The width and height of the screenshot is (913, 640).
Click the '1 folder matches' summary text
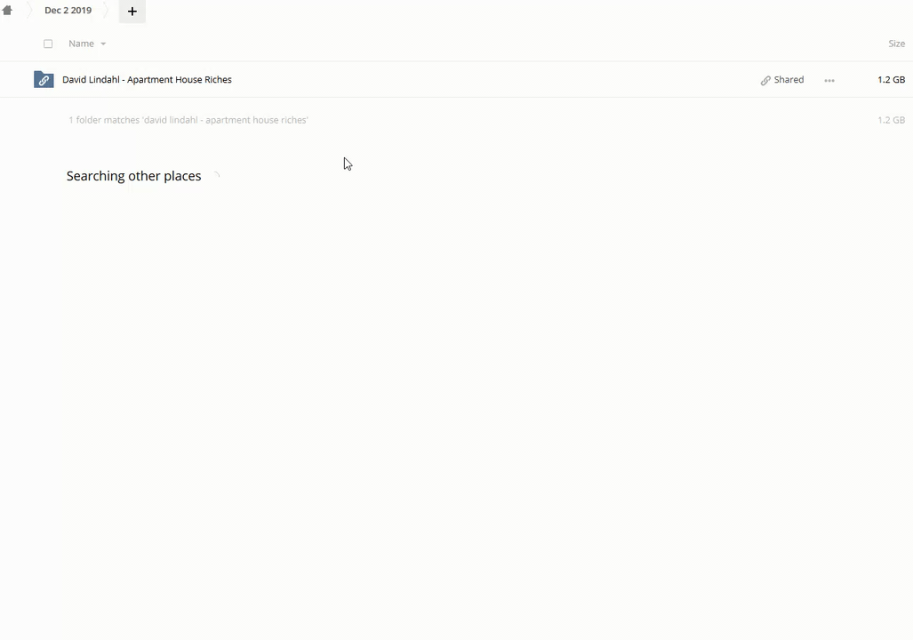[x=188, y=120]
